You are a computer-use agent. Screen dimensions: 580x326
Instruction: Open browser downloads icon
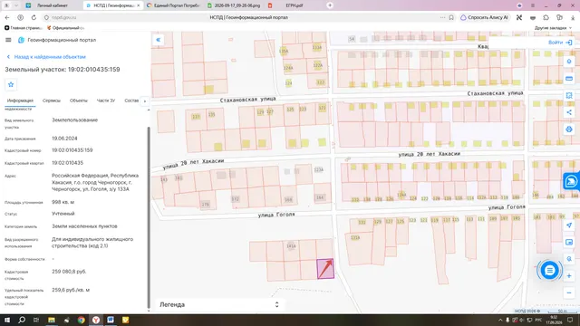point(573,17)
